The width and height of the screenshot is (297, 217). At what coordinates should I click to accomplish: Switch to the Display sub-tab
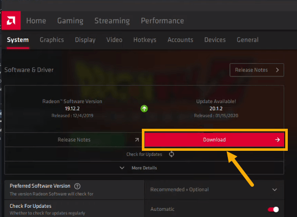click(x=85, y=40)
